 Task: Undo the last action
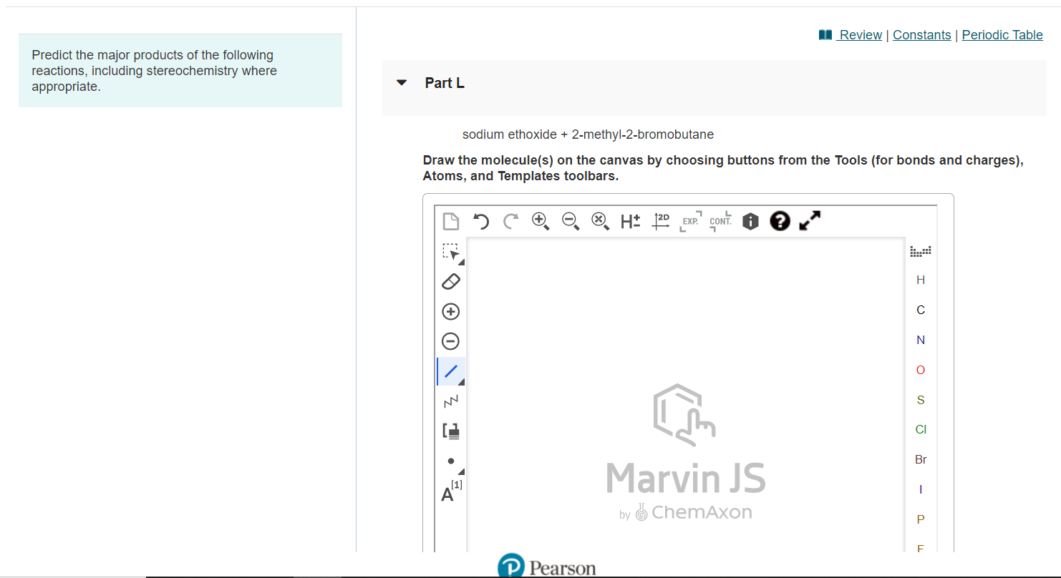tap(480, 221)
